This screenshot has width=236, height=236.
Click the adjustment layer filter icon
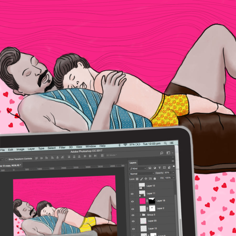click(x=155, y=168)
